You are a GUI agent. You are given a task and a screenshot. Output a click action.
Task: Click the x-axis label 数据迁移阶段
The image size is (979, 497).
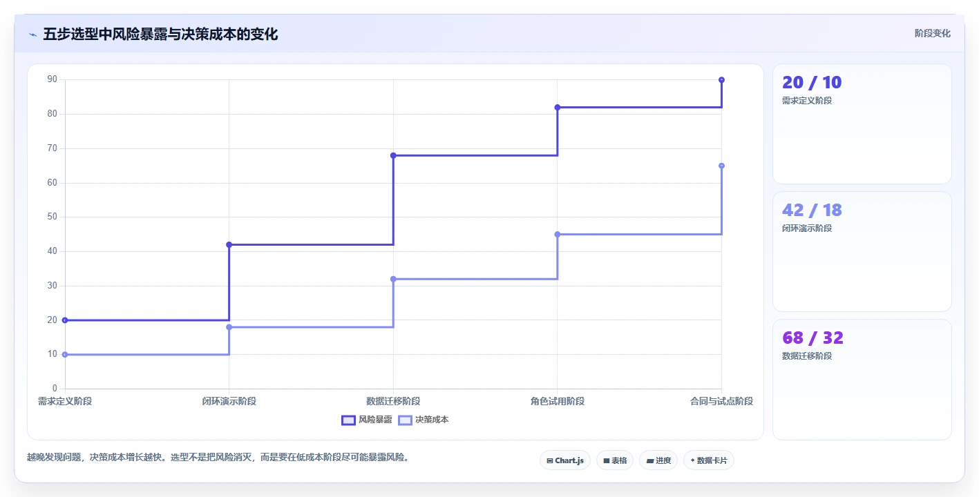pyautogui.click(x=393, y=401)
